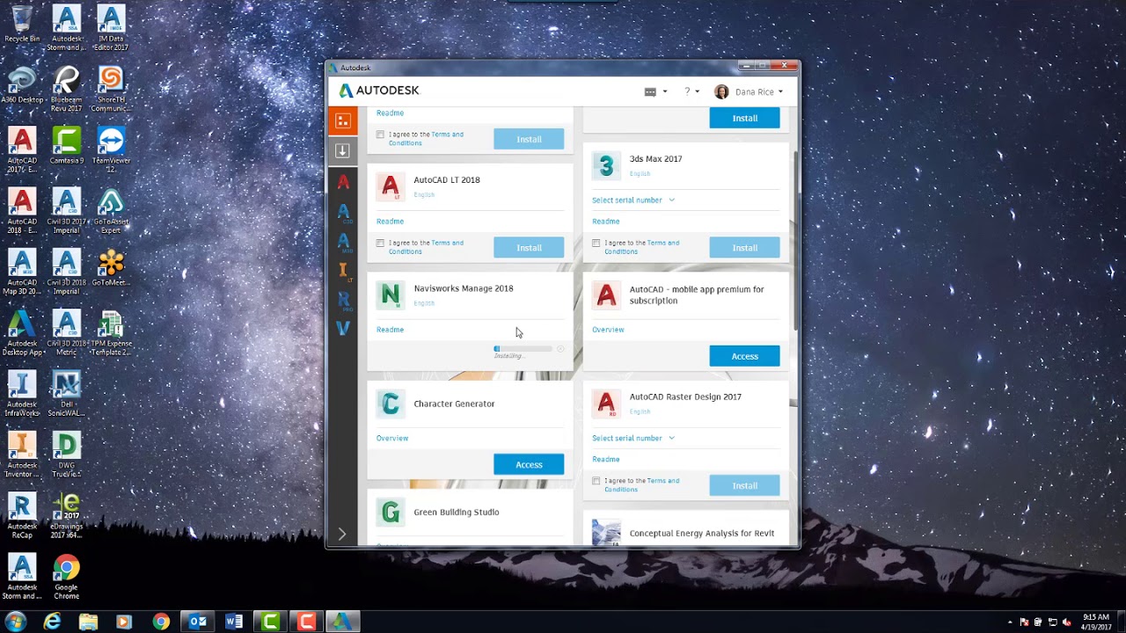
Task: Click Install for AutoCAD LT 2018
Action: (x=529, y=248)
